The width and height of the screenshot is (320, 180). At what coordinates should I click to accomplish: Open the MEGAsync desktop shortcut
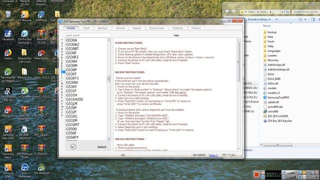pos(8,112)
